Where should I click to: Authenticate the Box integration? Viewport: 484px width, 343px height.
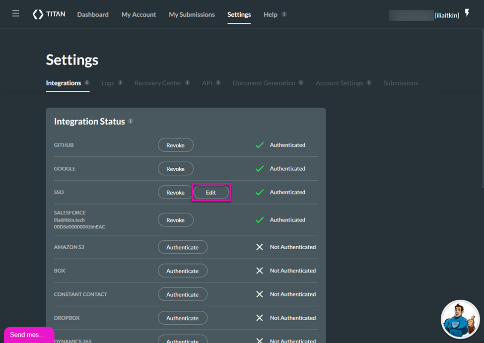coord(183,271)
